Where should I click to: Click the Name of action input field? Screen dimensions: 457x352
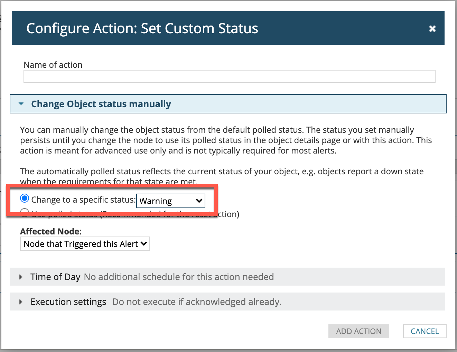pyautogui.click(x=229, y=76)
